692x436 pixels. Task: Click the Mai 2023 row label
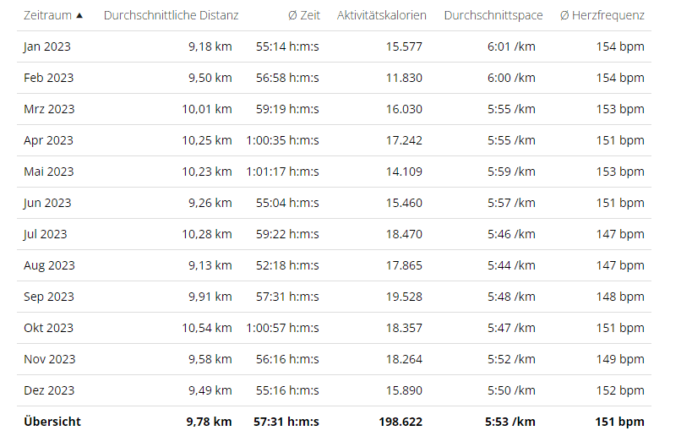point(49,172)
